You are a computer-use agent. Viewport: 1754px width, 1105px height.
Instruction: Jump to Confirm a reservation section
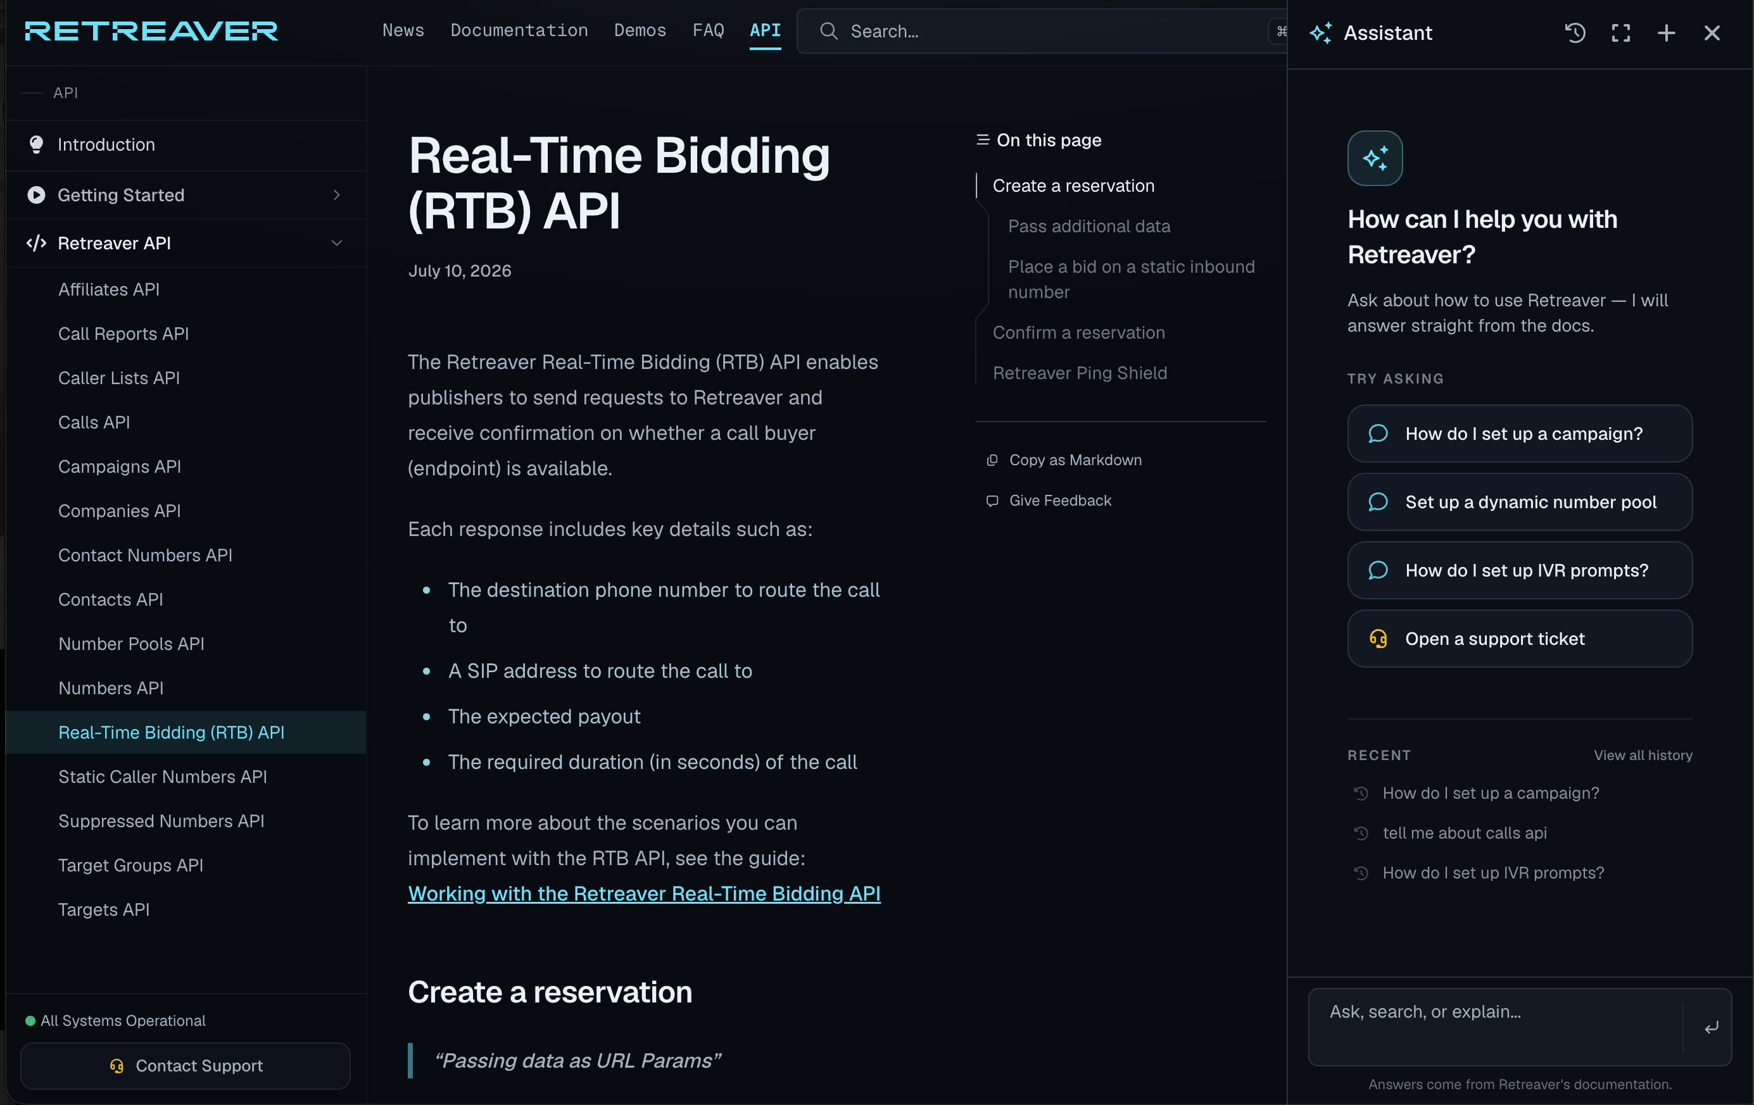coord(1079,333)
